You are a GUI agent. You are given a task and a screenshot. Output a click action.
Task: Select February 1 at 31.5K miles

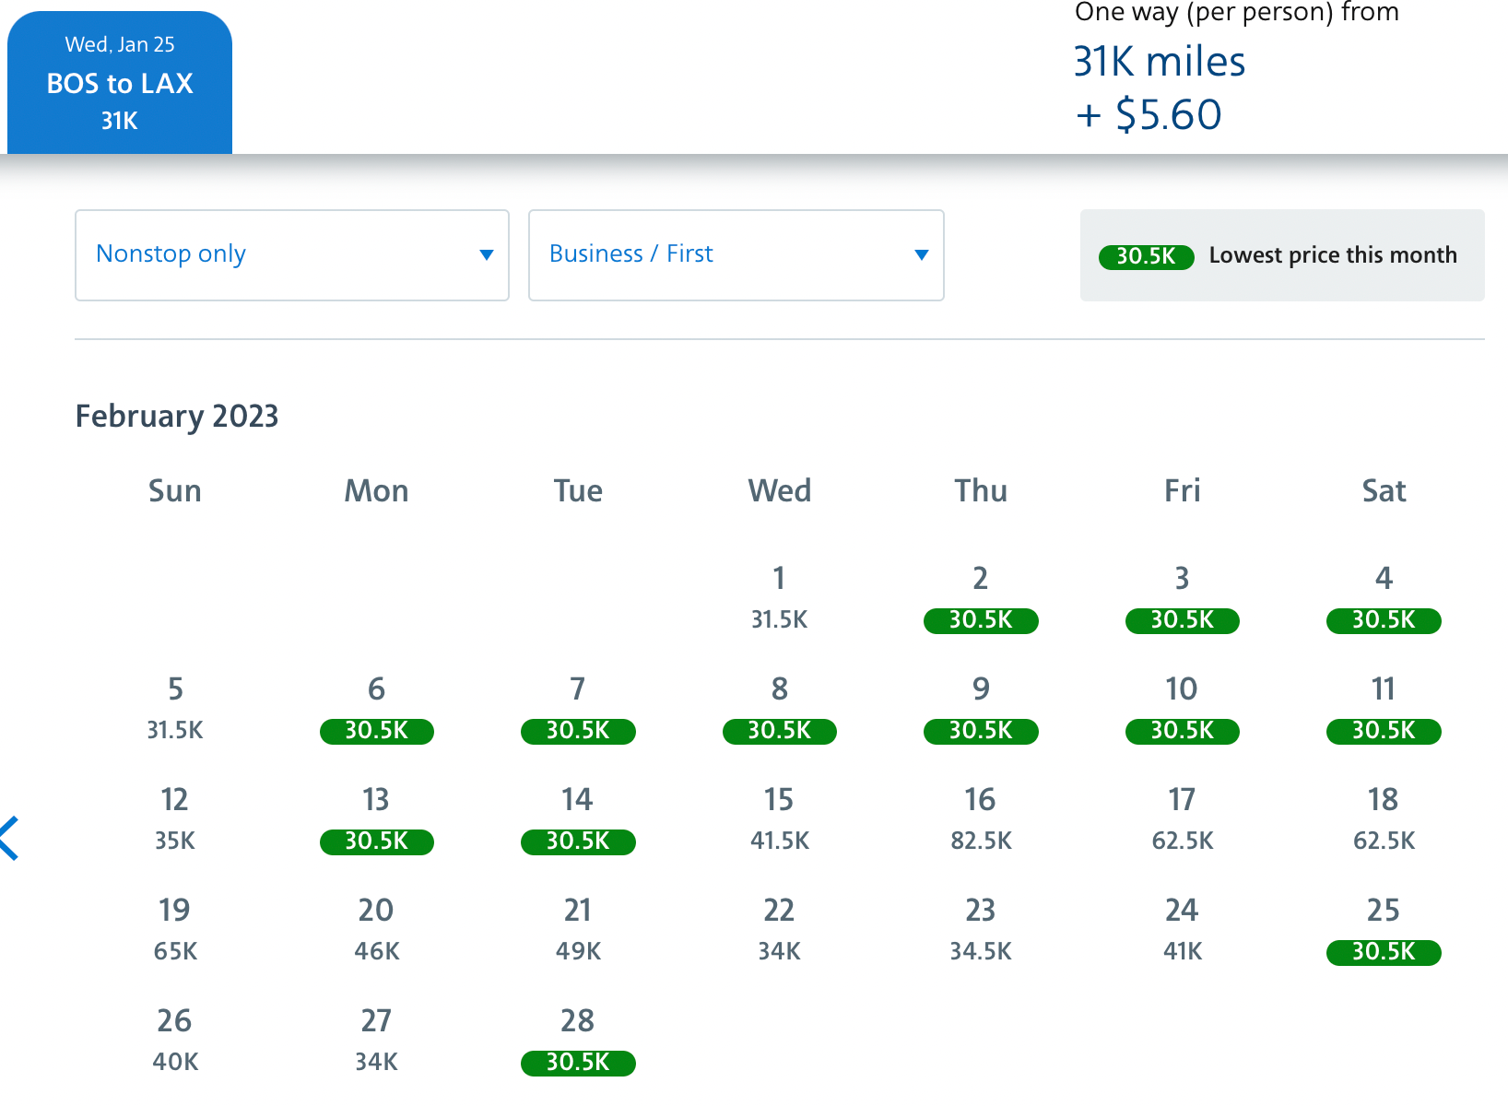coord(779,599)
